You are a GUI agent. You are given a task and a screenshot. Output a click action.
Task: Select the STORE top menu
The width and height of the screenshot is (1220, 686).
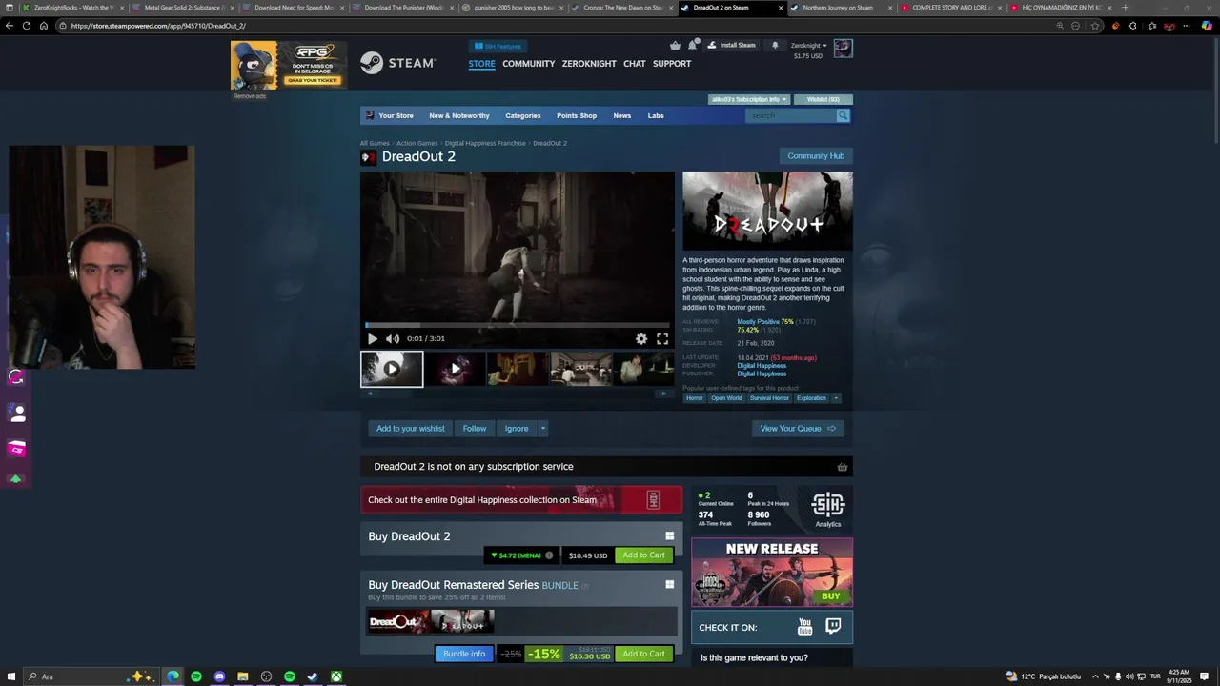pyautogui.click(x=481, y=64)
